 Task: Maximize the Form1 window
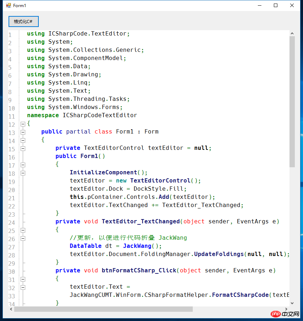276,5
